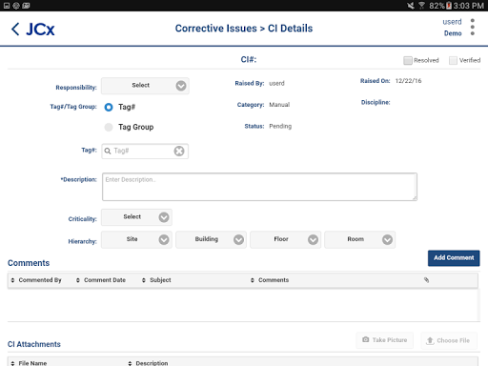Click the CI Attachments heading
This screenshot has height=366, width=488.
click(x=34, y=344)
